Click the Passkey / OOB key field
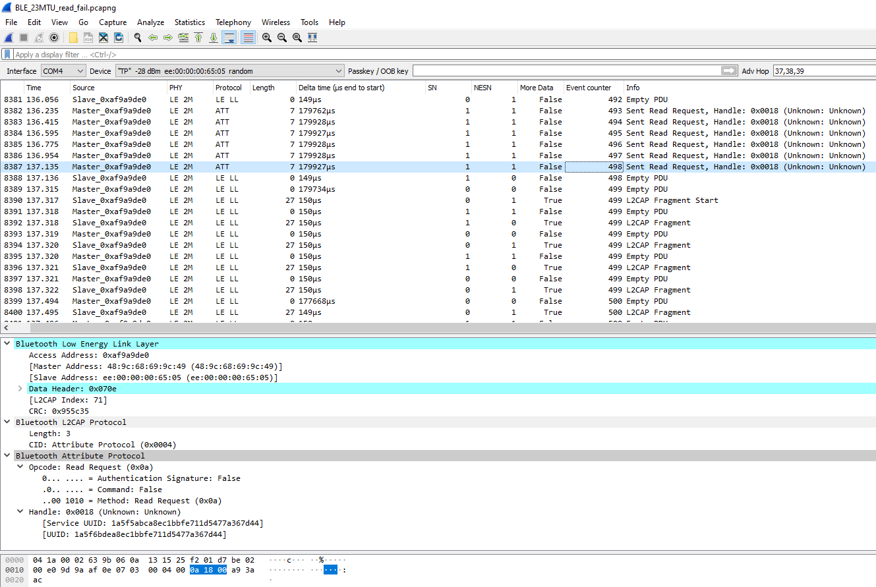This screenshot has height=587, width=876. tap(566, 71)
